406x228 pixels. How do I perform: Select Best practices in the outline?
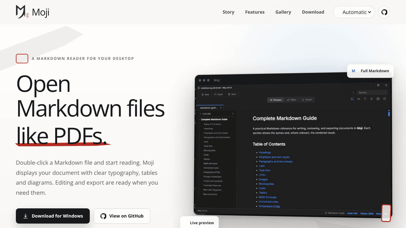[210, 194]
